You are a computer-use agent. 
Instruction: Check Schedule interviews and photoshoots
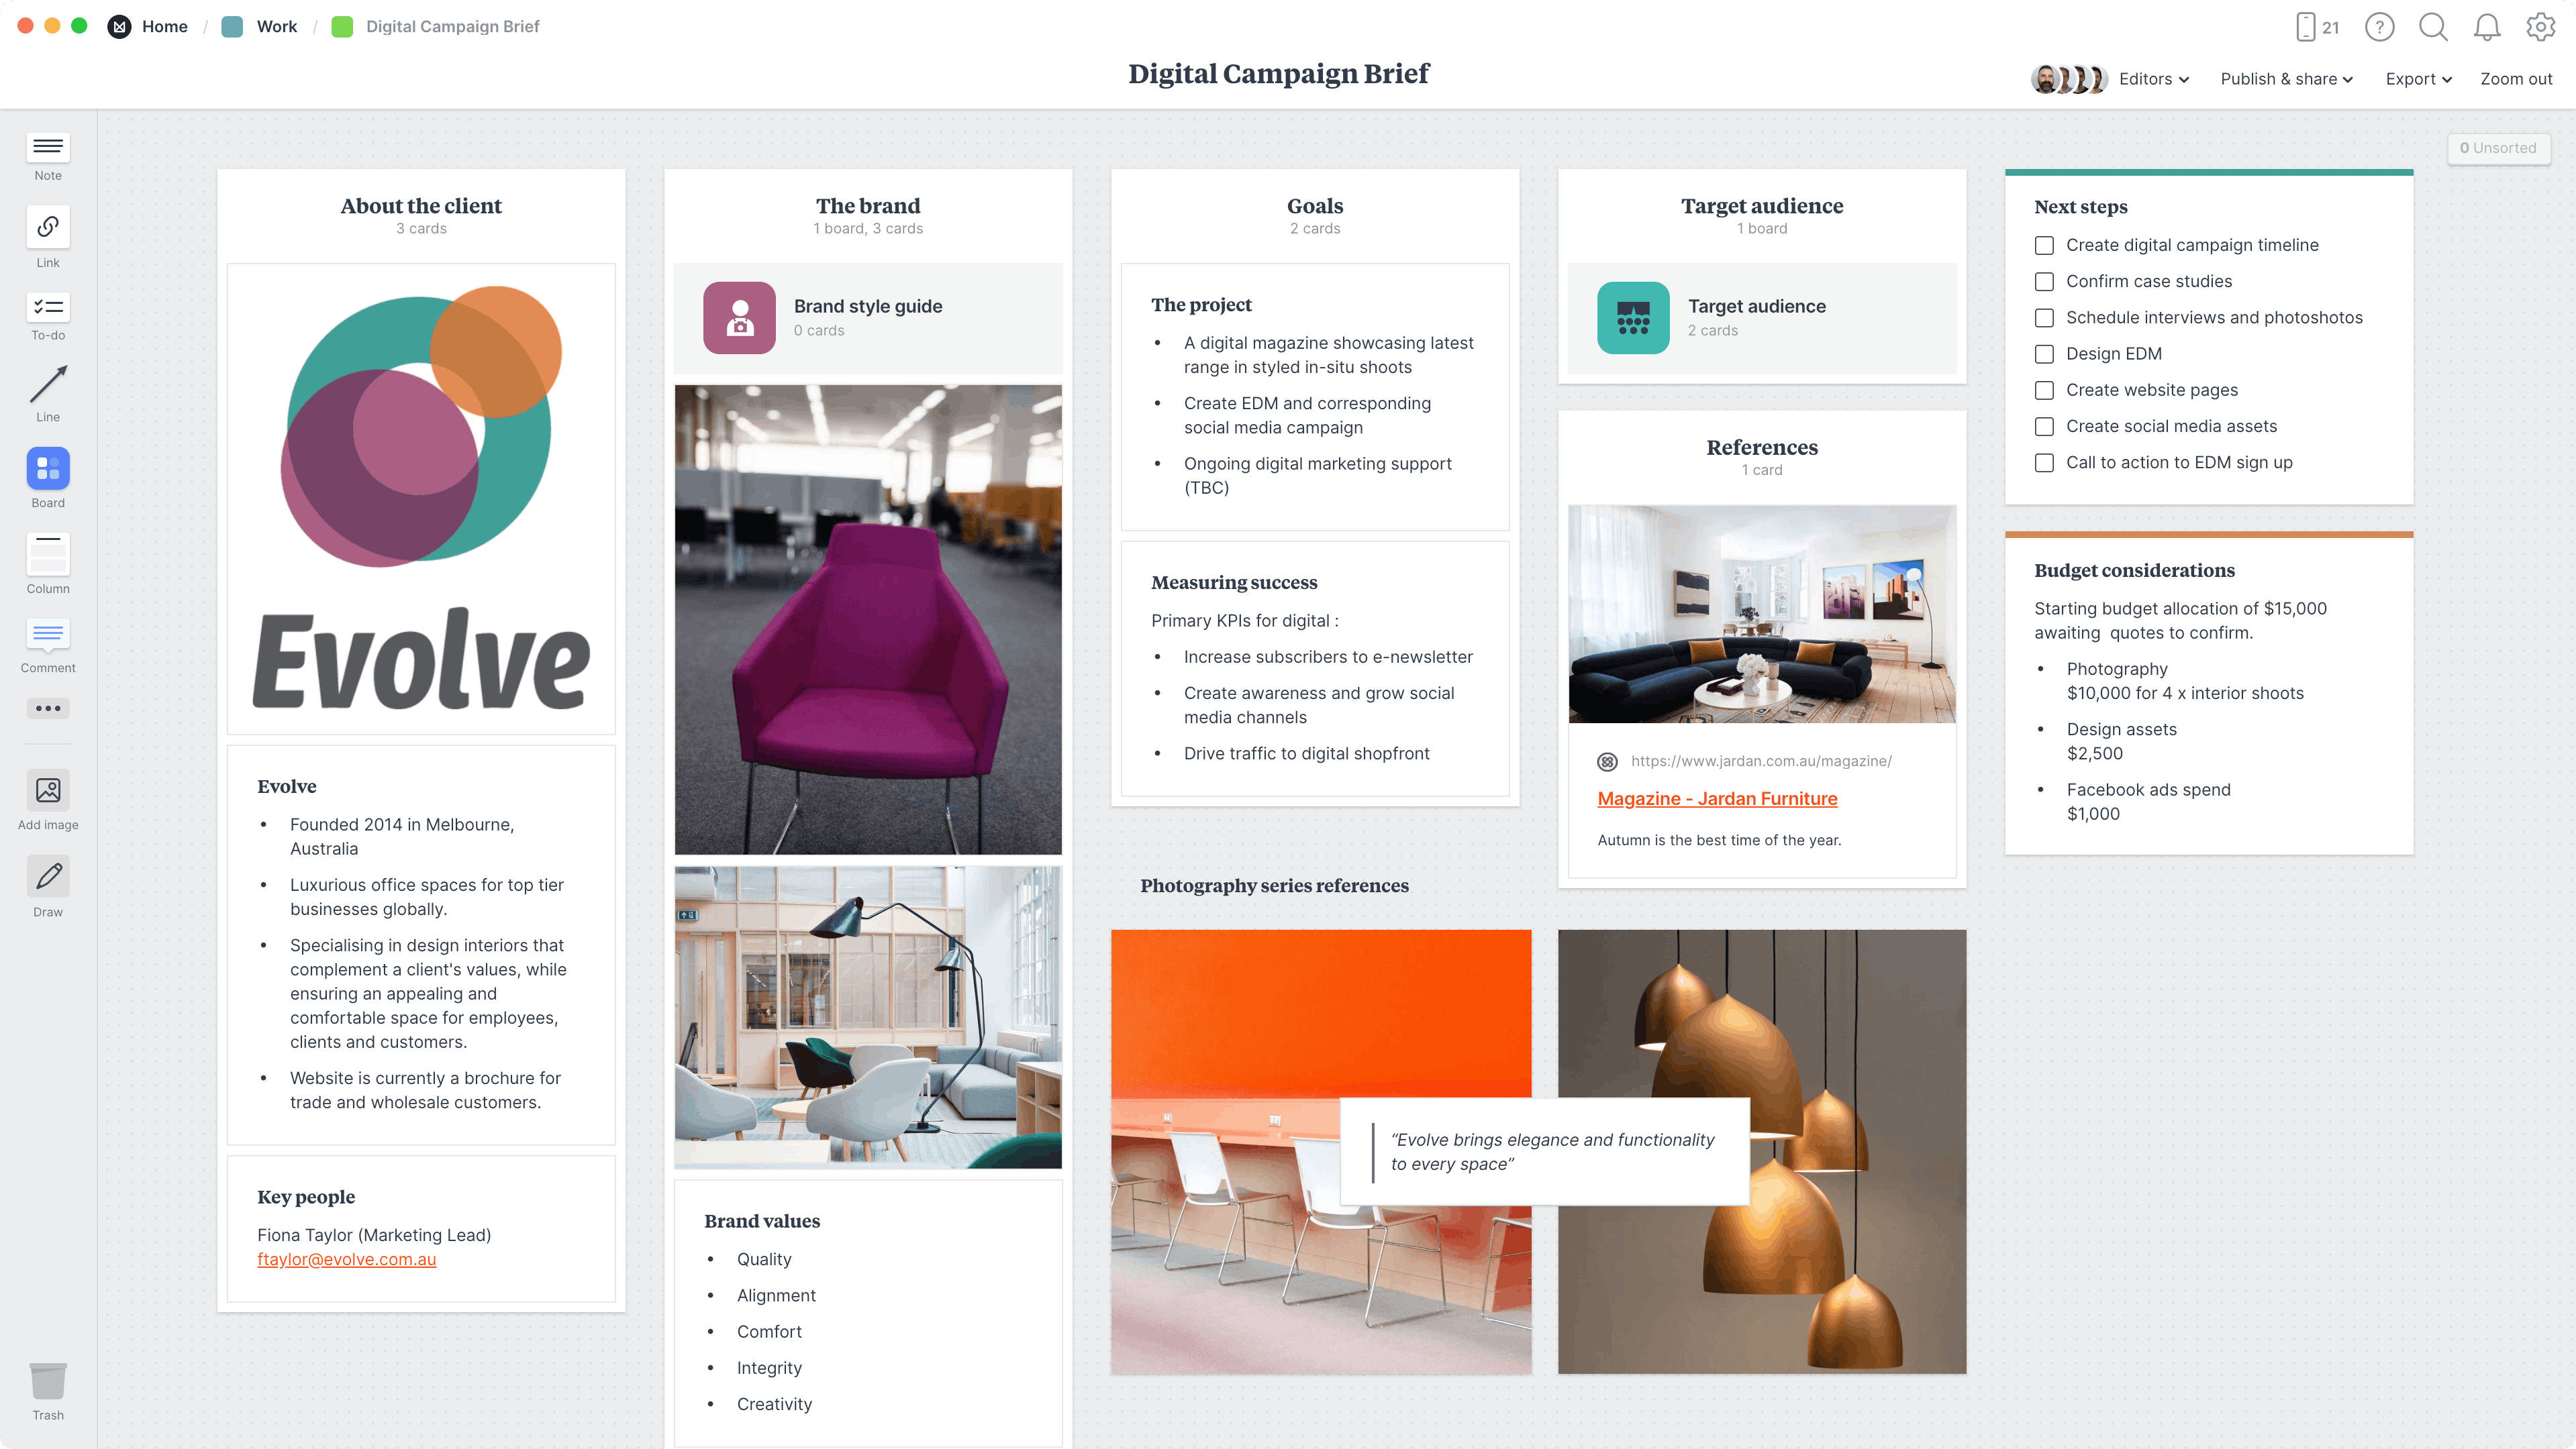(2045, 317)
